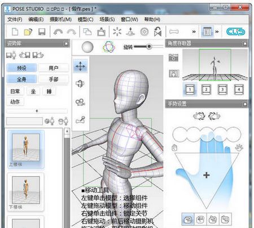This screenshot has height=228, width=254.
Task: Select the second hand preset fist button
Action: click(x=200, y=219)
